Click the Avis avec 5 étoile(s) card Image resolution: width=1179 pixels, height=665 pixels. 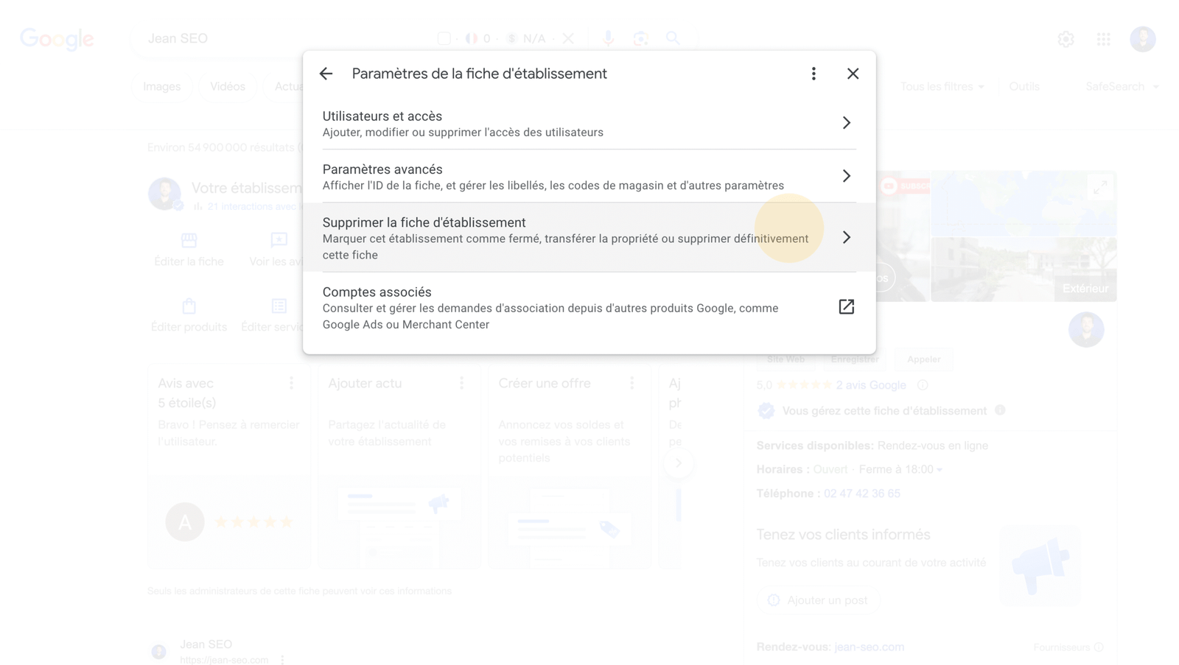coord(229,465)
